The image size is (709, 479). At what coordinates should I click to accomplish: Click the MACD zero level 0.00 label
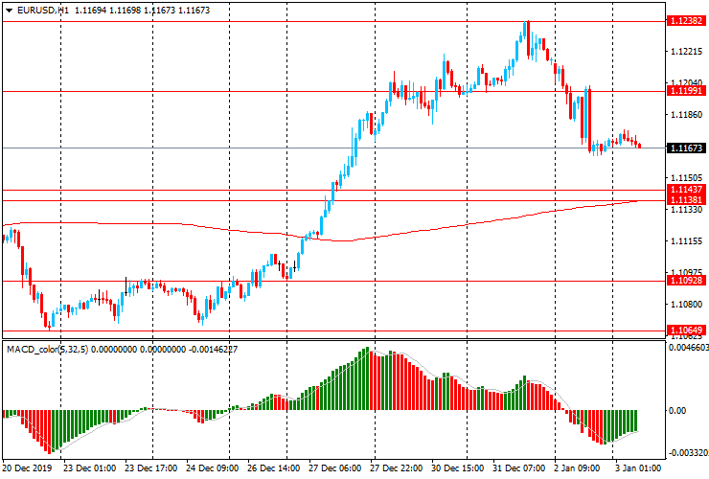(x=677, y=410)
